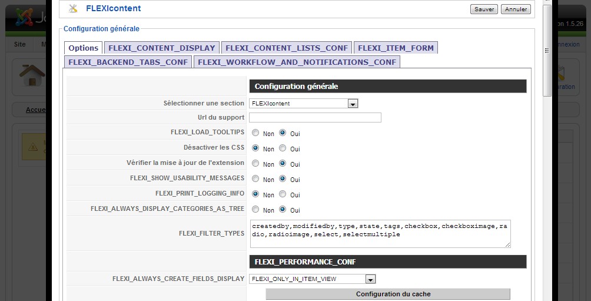Set FLEXI_PRINT_LOGGING_INFO to Non
The height and width of the screenshot is (301, 591).
(255, 194)
